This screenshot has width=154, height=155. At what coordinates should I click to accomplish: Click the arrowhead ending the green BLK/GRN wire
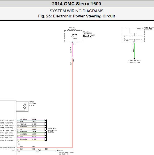point(45,133)
